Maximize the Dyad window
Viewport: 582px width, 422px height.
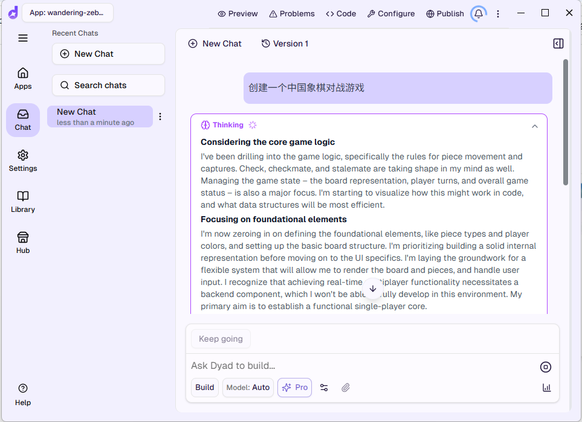pyautogui.click(x=545, y=13)
